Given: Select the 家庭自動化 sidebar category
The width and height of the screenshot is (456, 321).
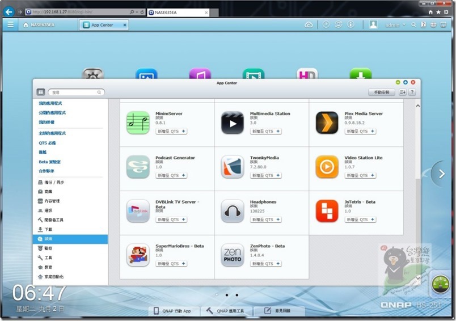Looking at the screenshot, I should pyautogui.click(x=50, y=277).
